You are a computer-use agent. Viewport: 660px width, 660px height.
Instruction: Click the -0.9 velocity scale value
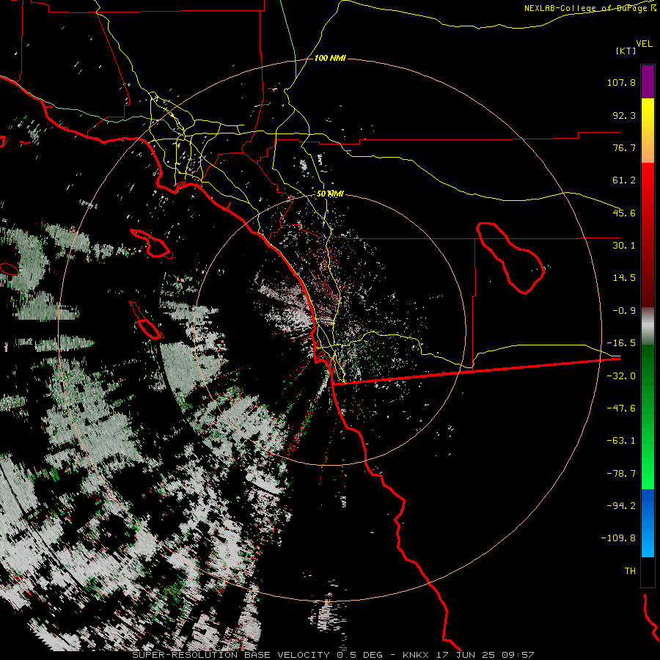point(624,311)
